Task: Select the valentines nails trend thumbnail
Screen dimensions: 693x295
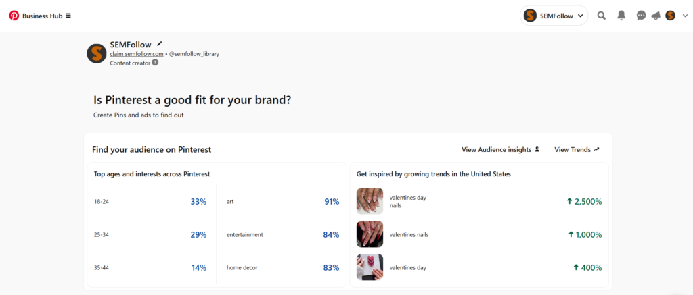Action: [x=370, y=234]
